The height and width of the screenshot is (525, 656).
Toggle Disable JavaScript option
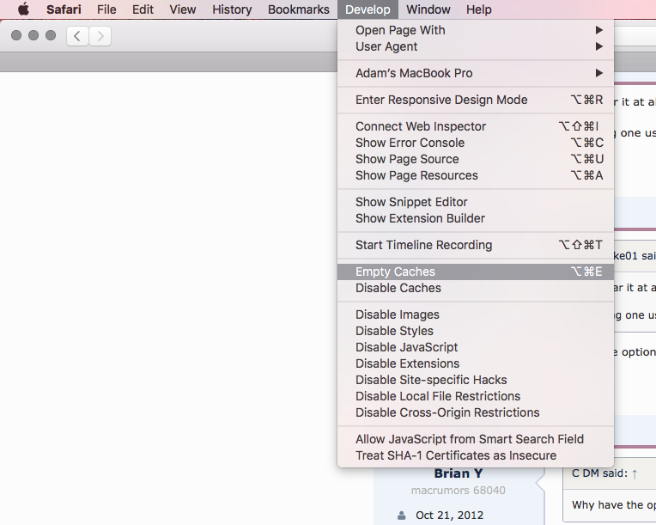pos(476,347)
